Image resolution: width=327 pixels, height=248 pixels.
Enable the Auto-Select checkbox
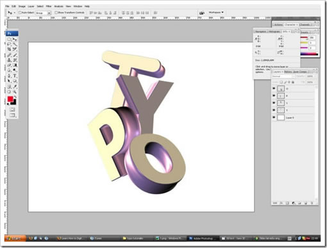20,13
